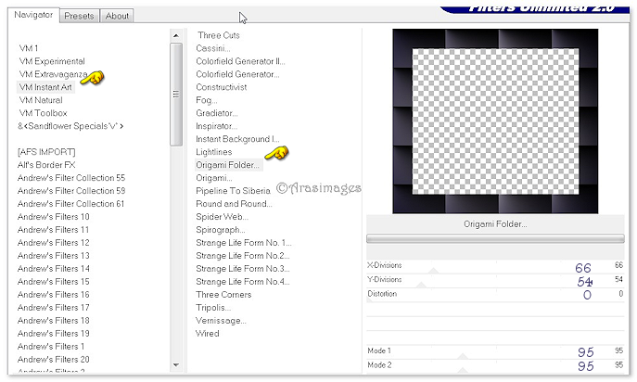Select the Vernissage filter

pyautogui.click(x=221, y=320)
